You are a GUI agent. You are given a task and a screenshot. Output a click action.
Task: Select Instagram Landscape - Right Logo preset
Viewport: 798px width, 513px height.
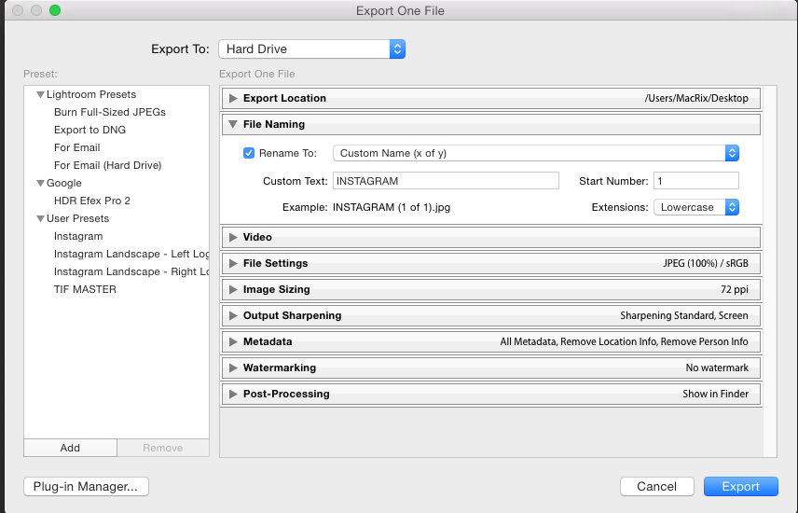131,271
